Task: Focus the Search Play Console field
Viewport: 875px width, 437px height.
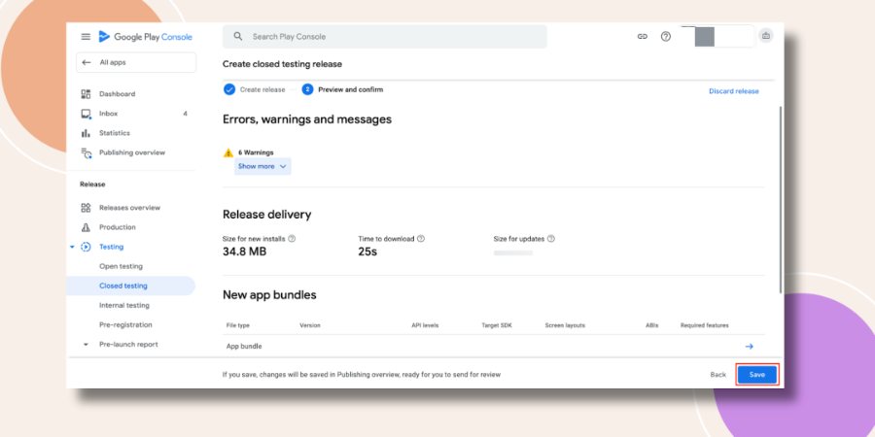Action: [x=384, y=37]
